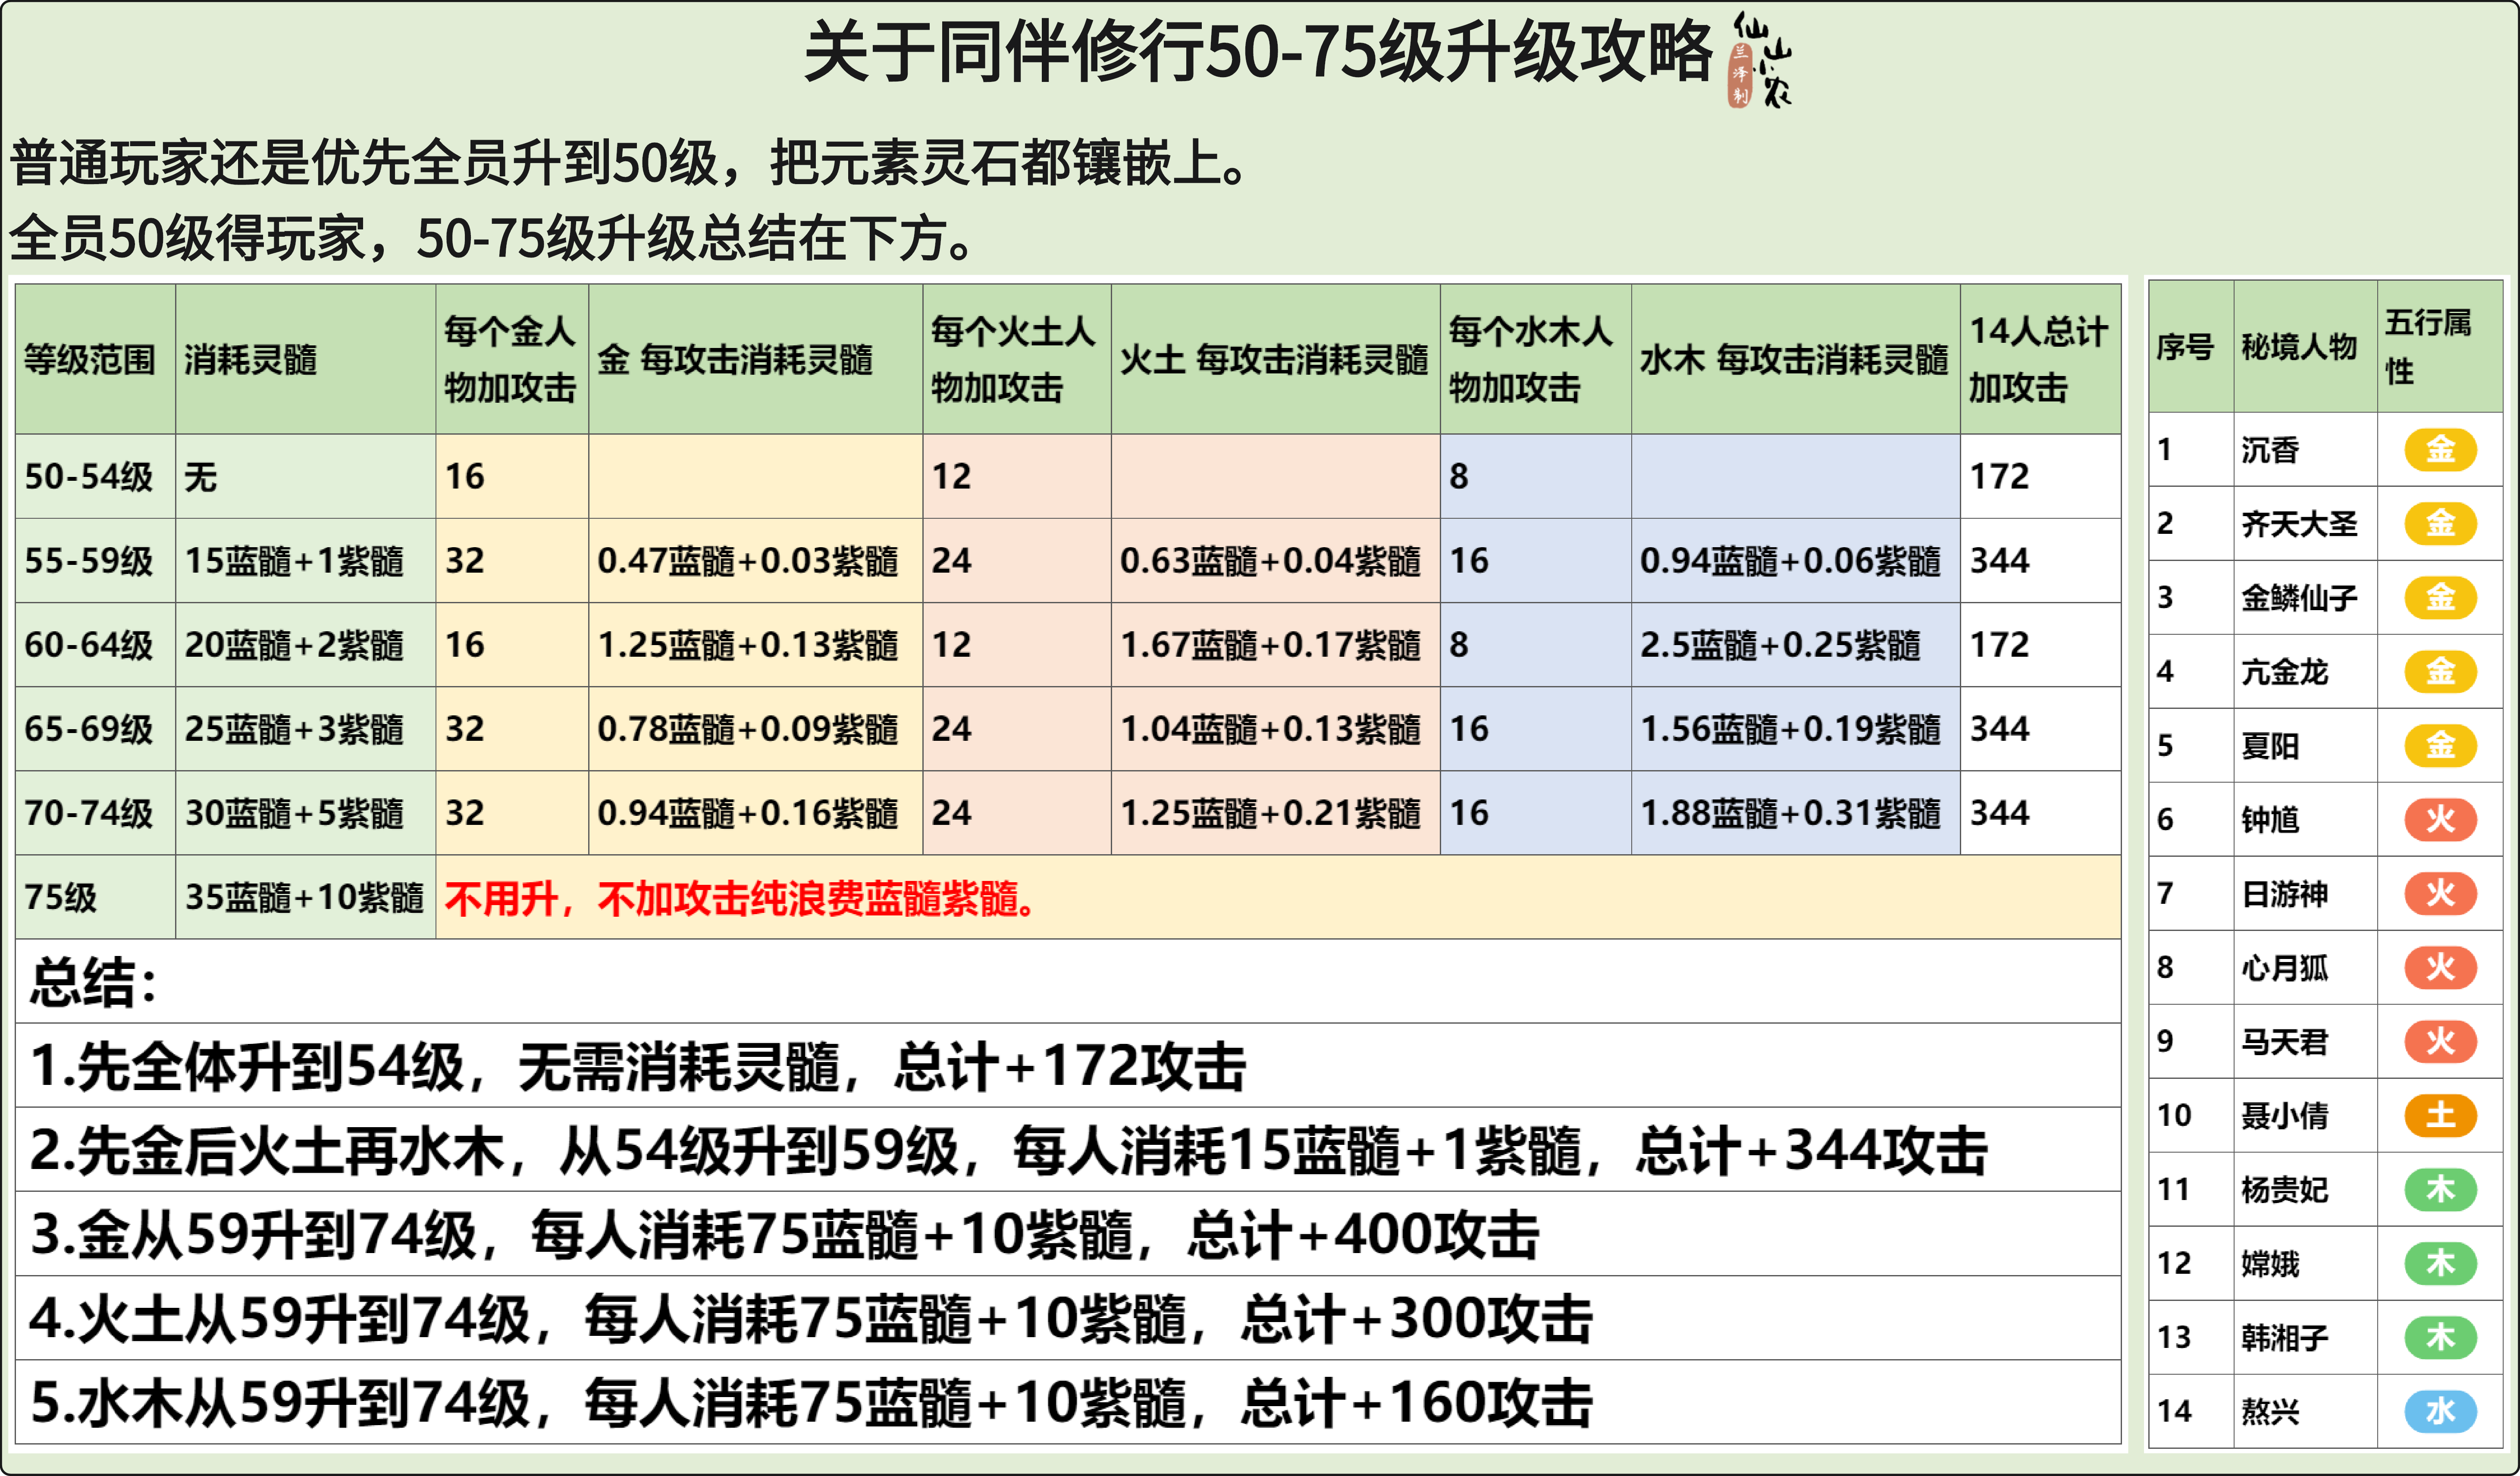Click the orange 土 badge for 聂小倩

tap(2440, 1115)
